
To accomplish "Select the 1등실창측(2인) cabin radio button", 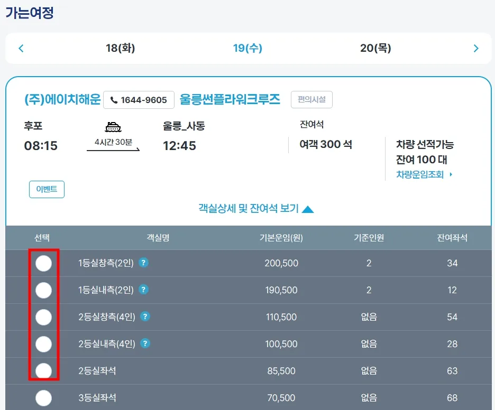I will tap(44, 263).
